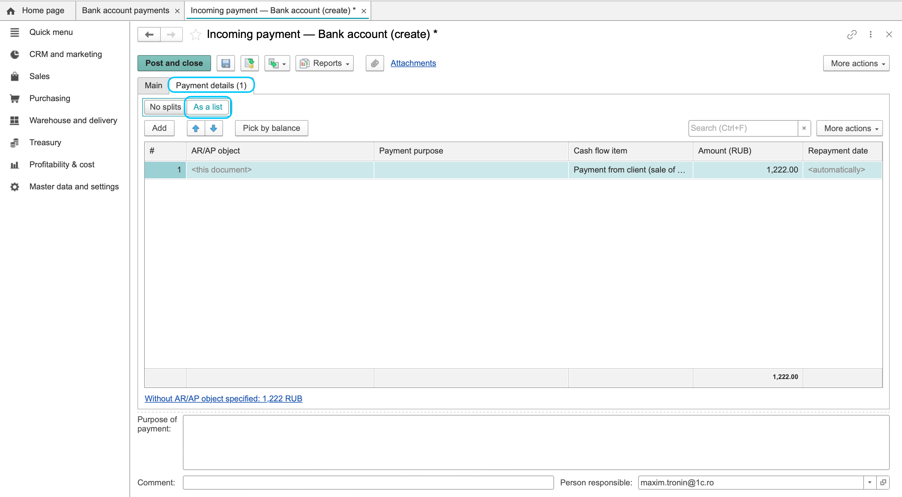Screen dimensions: 902x497
Task: Expand table More actions dropdown
Action: pos(849,128)
